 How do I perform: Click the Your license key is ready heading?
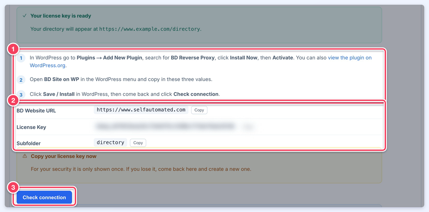[x=61, y=16]
